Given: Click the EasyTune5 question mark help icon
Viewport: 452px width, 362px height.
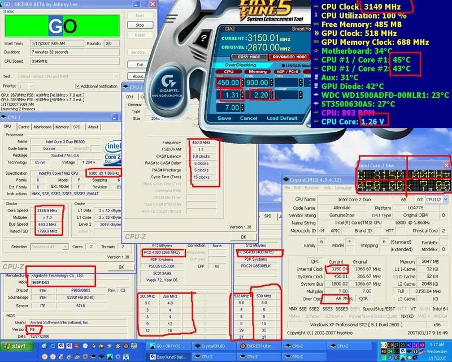Looking at the screenshot, I should (203, 38).
